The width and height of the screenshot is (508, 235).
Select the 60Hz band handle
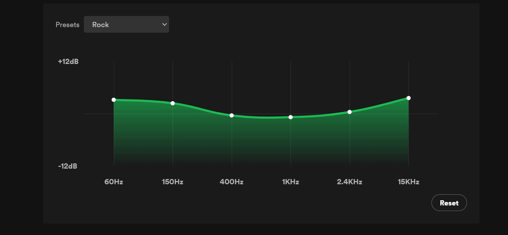tap(114, 100)
